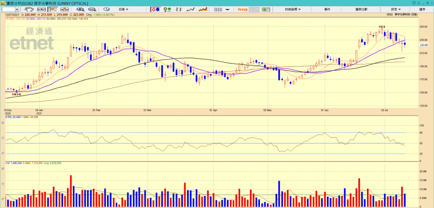Zoom in on the chart
434x208 pixels.
click(x=81, y=9)
